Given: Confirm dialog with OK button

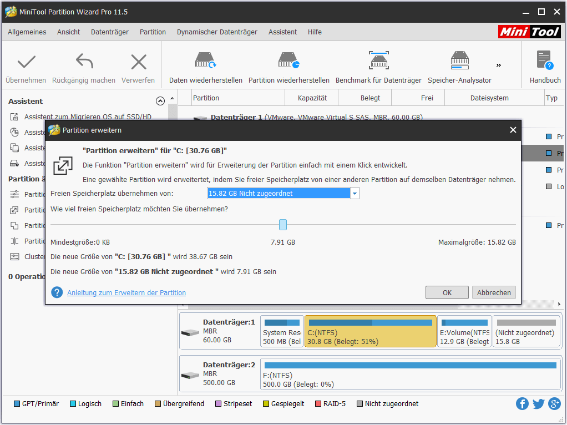Looking at the screenshot, I should pos(447,292).
